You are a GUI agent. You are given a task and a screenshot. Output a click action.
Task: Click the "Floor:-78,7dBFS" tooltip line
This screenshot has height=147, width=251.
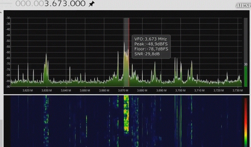click(151, 49)
